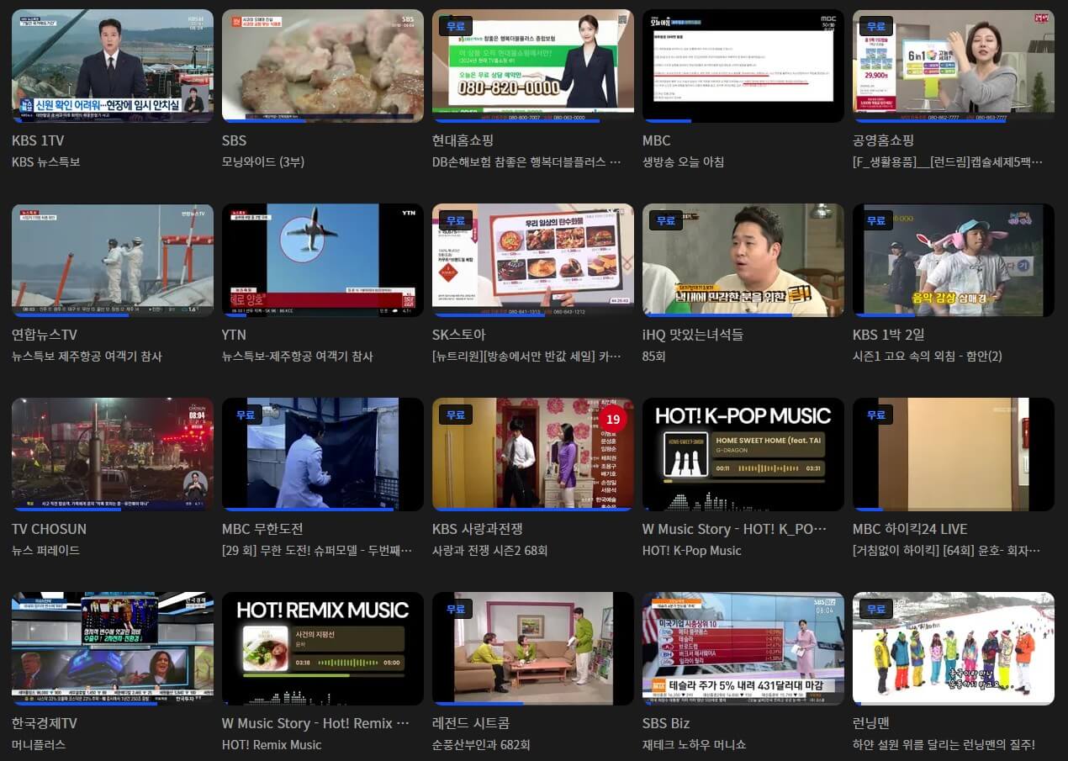Click '순풍산부인과 682회' program text

tap(481, 744)
